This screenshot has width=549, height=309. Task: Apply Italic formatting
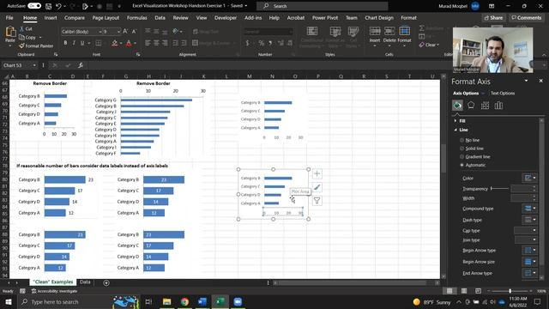(74, 43)
